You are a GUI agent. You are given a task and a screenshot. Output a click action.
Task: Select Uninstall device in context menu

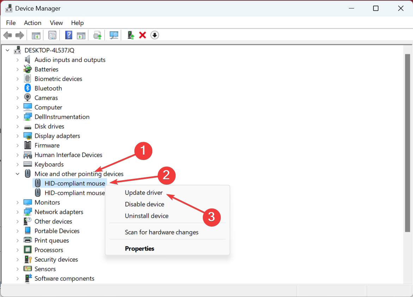146,216
